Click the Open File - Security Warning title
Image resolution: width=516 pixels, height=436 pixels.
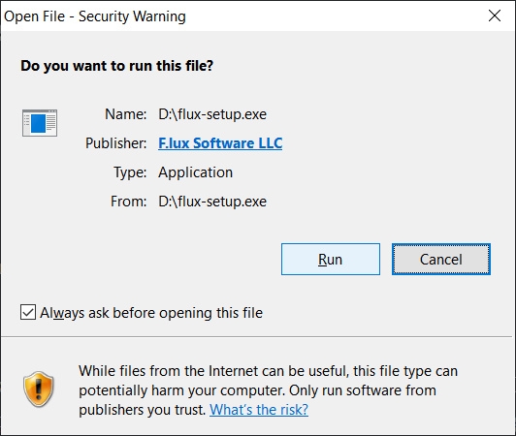pyautogui.click(x=95, y=16)
